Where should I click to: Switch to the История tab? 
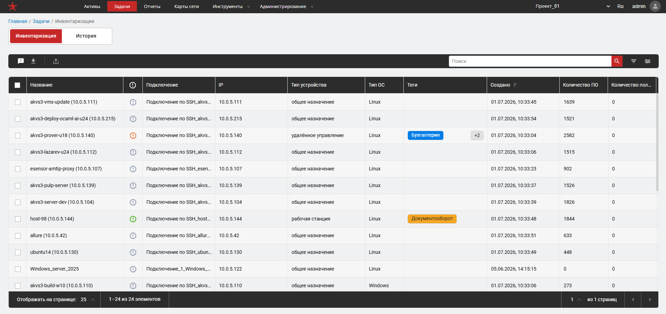[86, 36]
